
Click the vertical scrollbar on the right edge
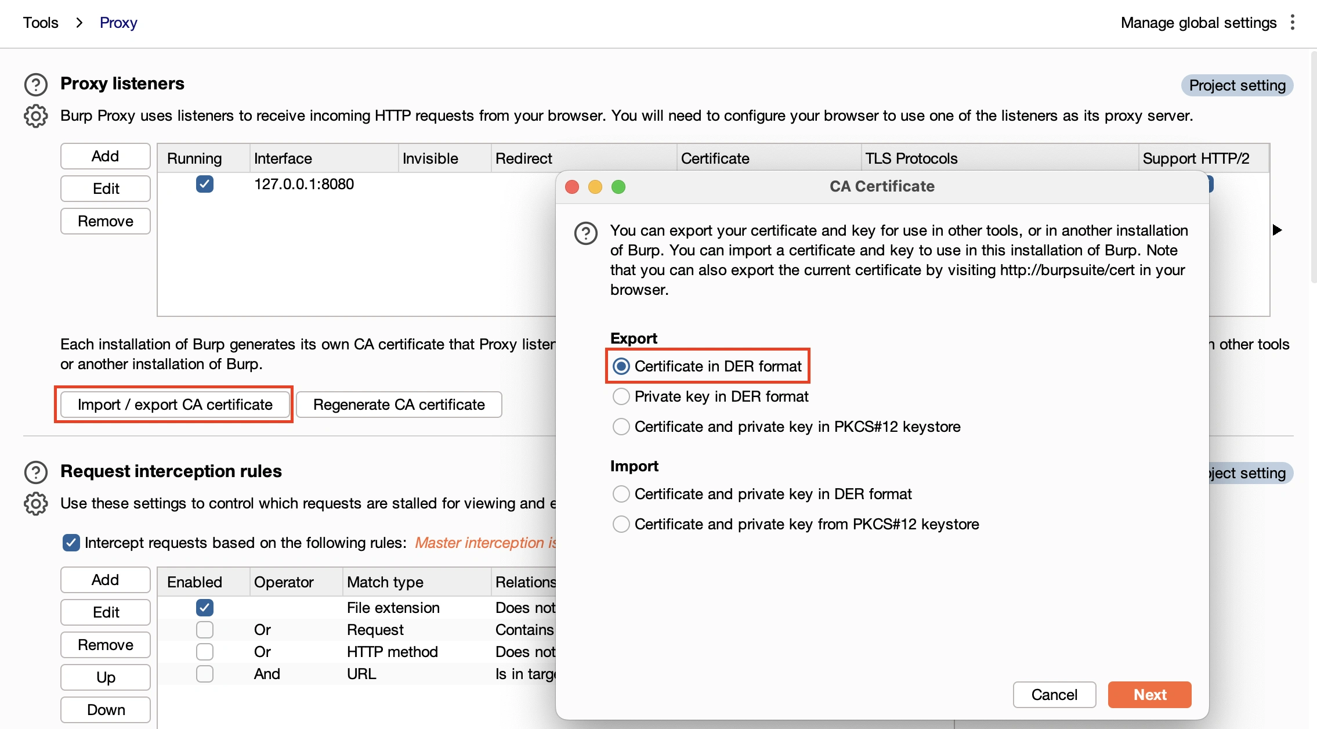click(1313, 168)
